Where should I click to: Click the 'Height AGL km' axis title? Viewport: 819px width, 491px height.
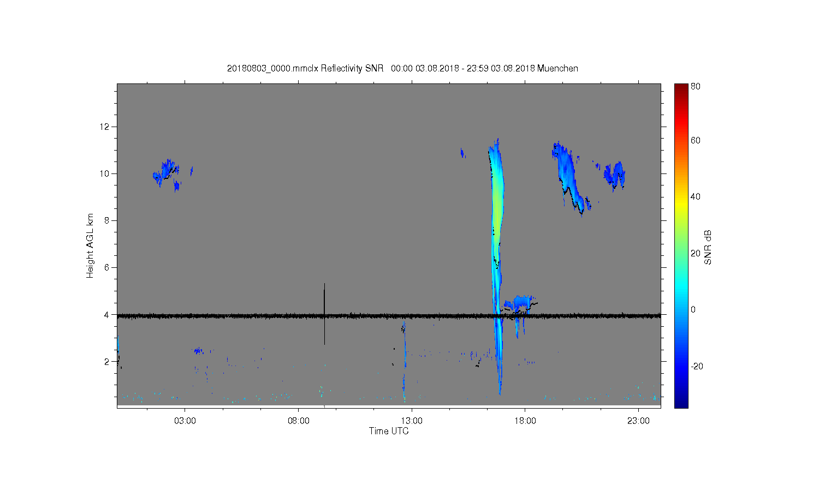(x=90, y=245)
